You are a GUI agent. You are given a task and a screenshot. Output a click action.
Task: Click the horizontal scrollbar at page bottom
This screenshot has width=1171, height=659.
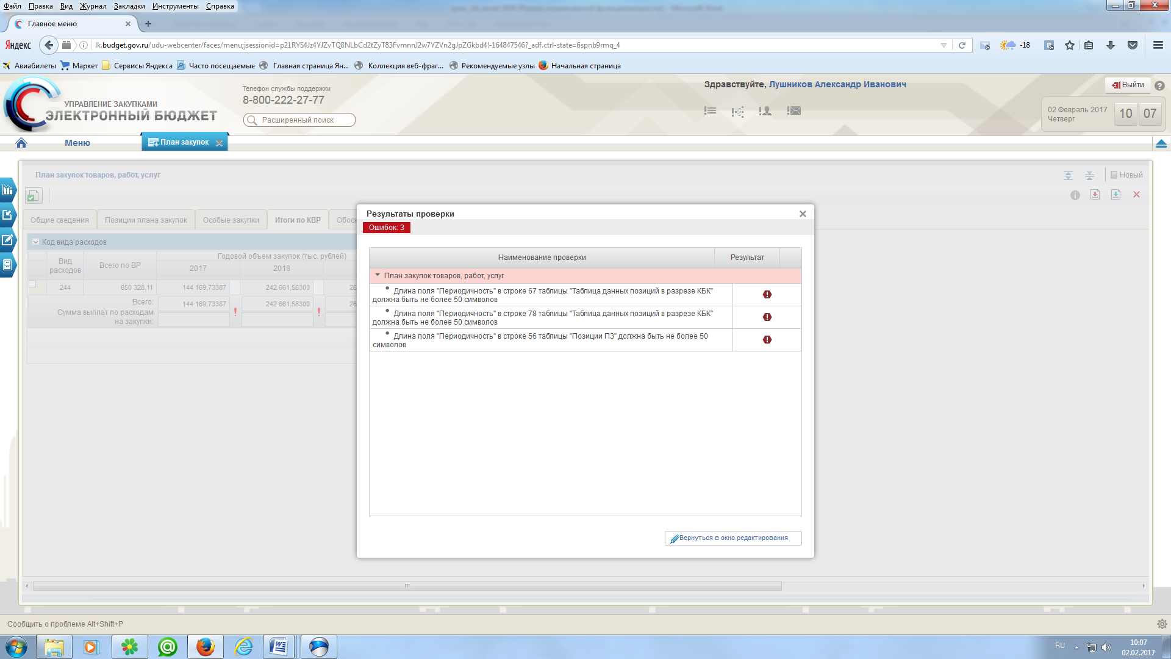(x=407, y=586)
